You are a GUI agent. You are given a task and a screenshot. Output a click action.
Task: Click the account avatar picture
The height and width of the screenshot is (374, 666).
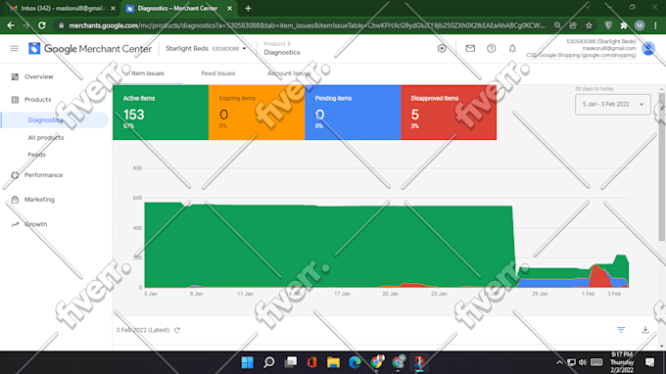(x=648, y=48)
